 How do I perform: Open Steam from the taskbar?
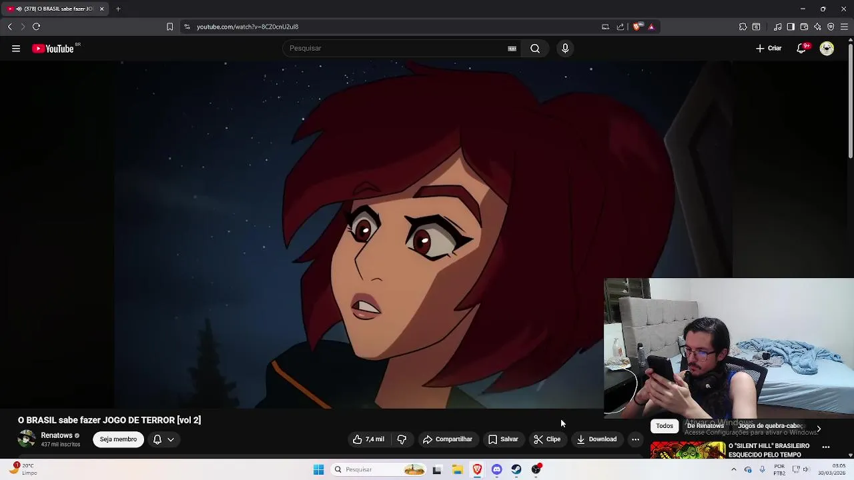[516, 469]
